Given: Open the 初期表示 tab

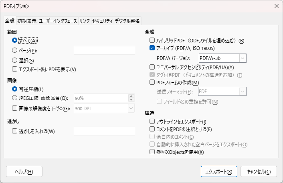Looking at the screenshot, I should pyautogui.click(x=27, y=21).
